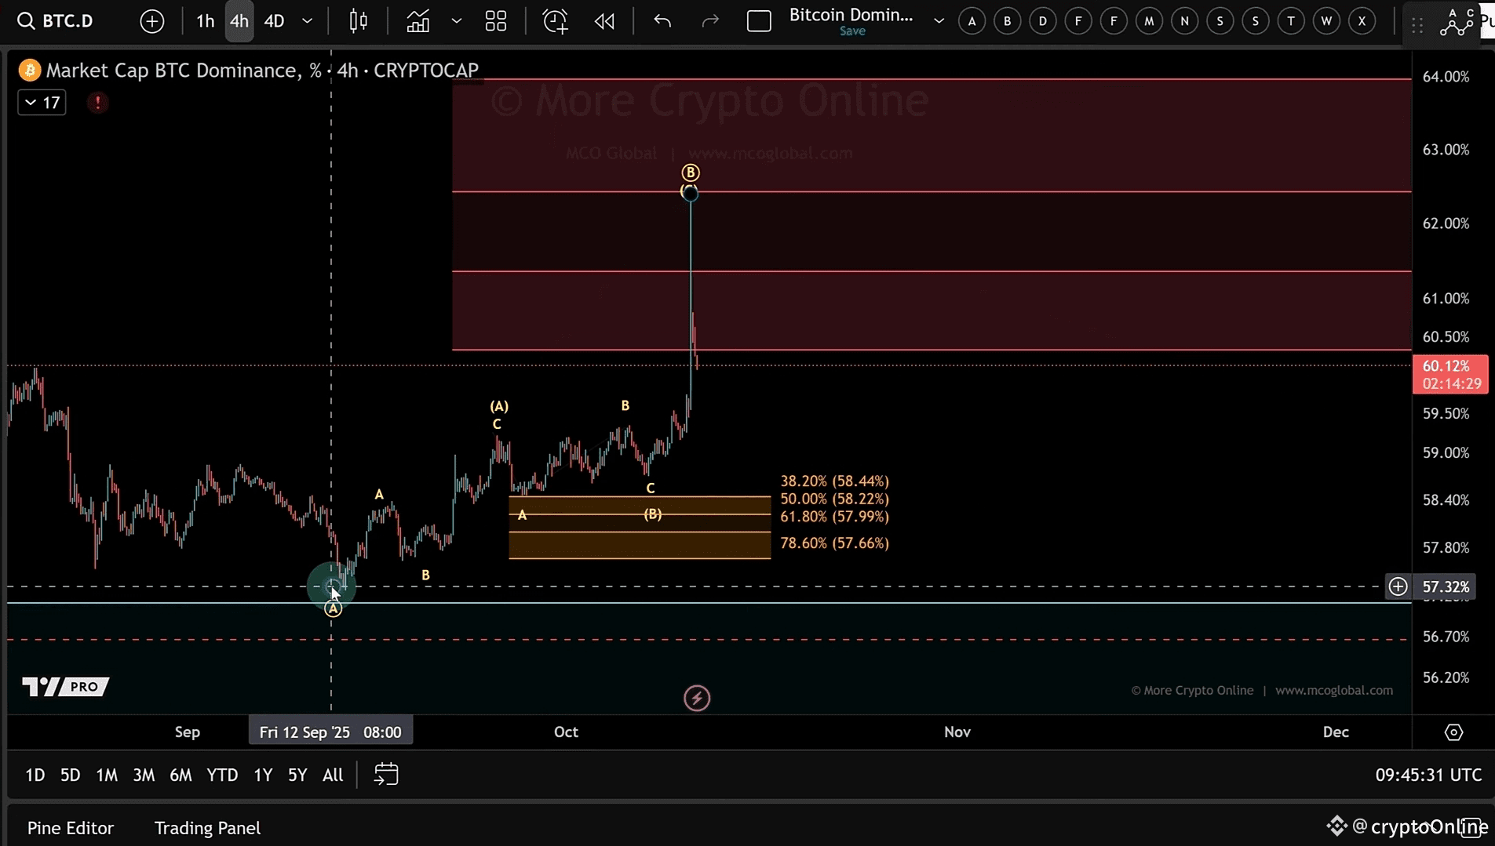Create an alert with the alarm clock icon
Screen dimensions: 1495x846
(x=555, y=21)
